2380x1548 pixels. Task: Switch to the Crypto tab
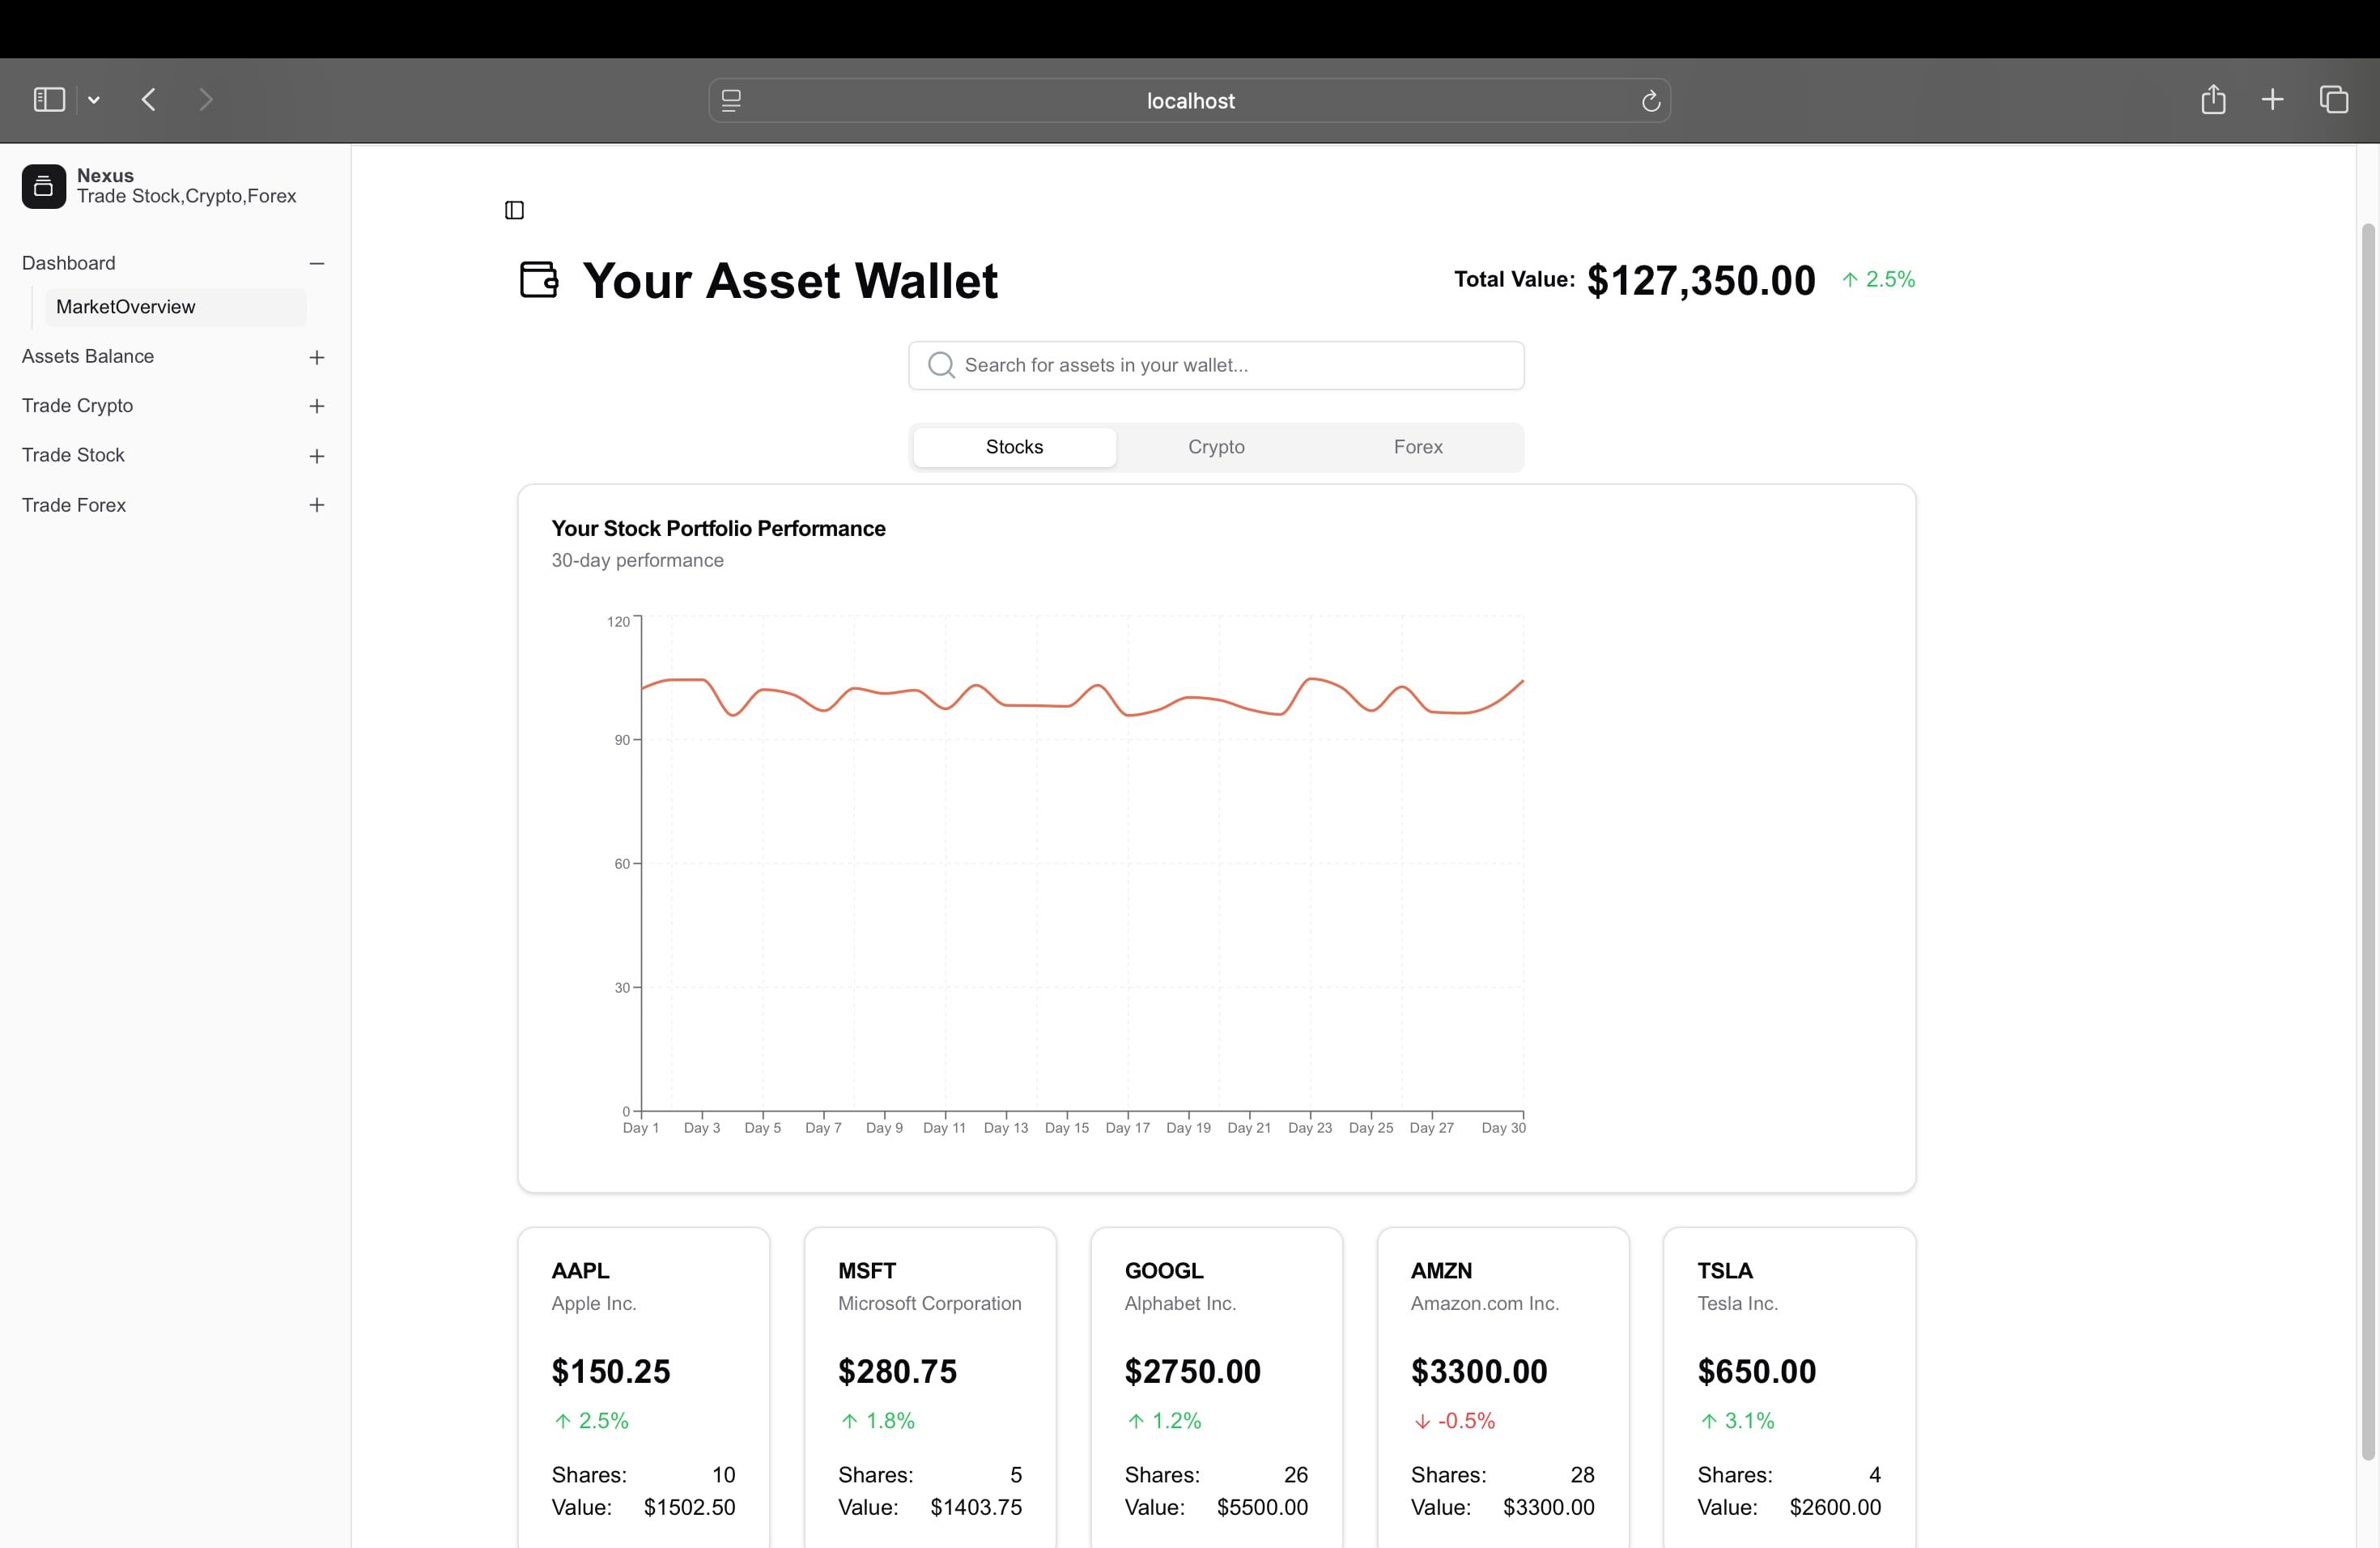coord(1216,447)
